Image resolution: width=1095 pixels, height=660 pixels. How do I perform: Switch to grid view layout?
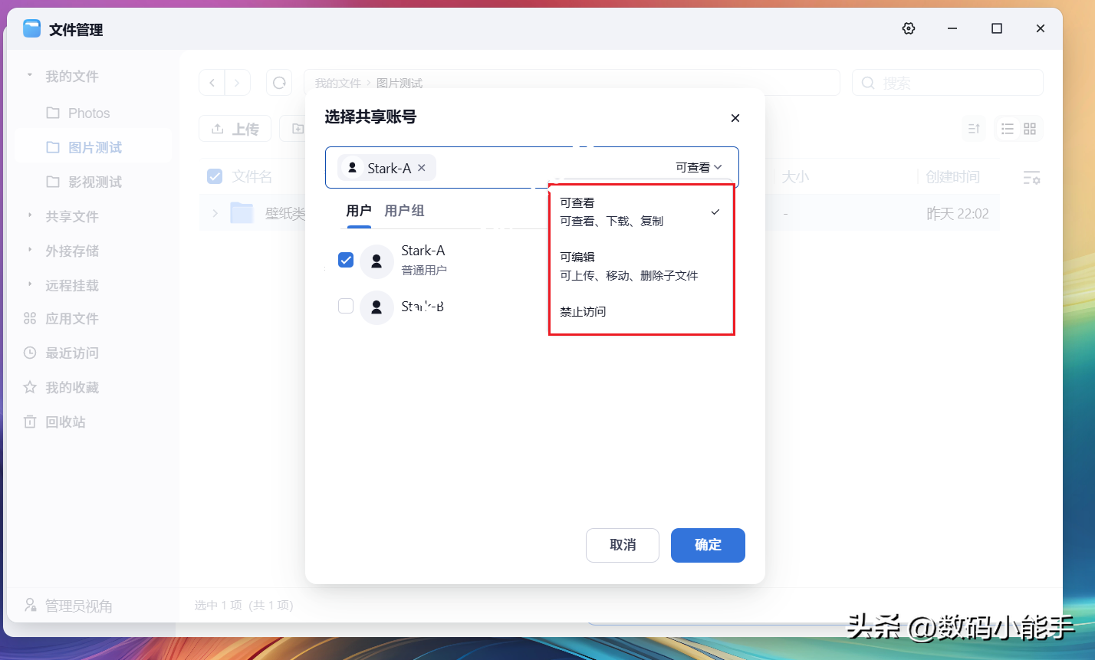tap(1030, 129)
